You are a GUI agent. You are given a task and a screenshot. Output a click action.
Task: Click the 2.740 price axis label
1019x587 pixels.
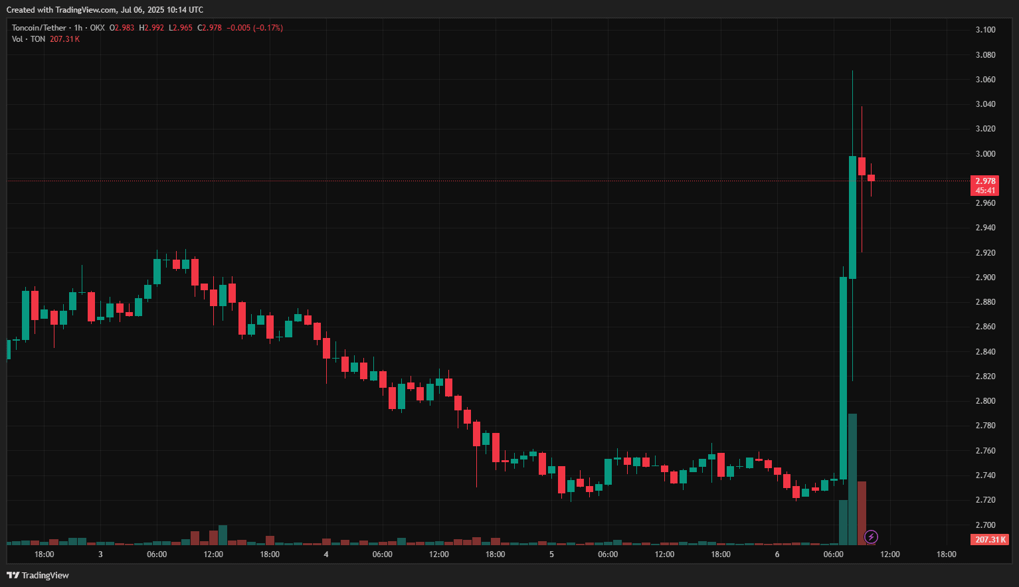pos(985,475)
